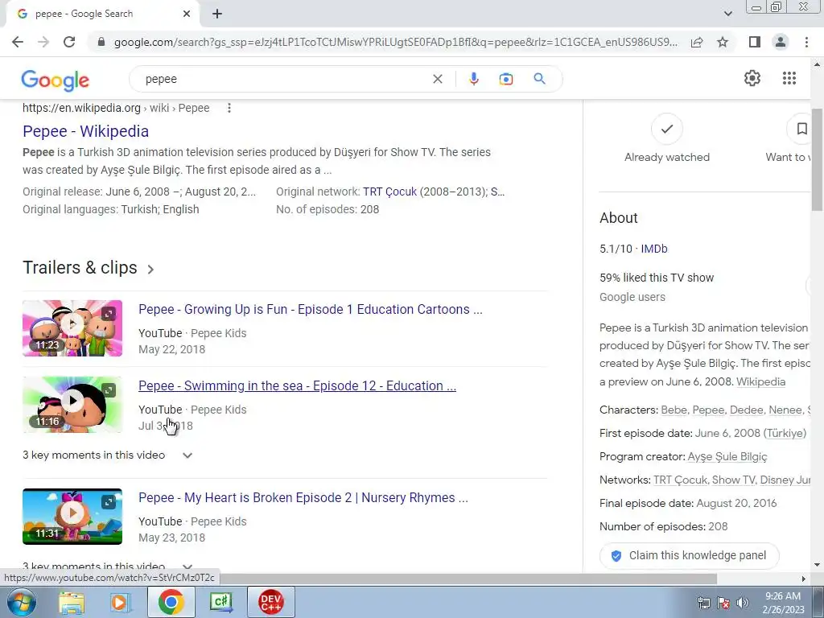Expand Trailers & clips section
824x618 pixels.
(89, 268)
